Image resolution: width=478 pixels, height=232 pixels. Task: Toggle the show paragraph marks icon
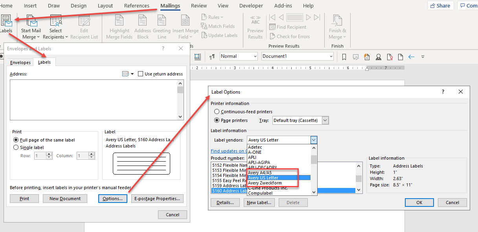click(x=212, y=57)
